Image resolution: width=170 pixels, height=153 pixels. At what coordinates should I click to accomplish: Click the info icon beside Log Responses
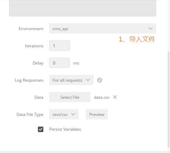tap(99, 80)
